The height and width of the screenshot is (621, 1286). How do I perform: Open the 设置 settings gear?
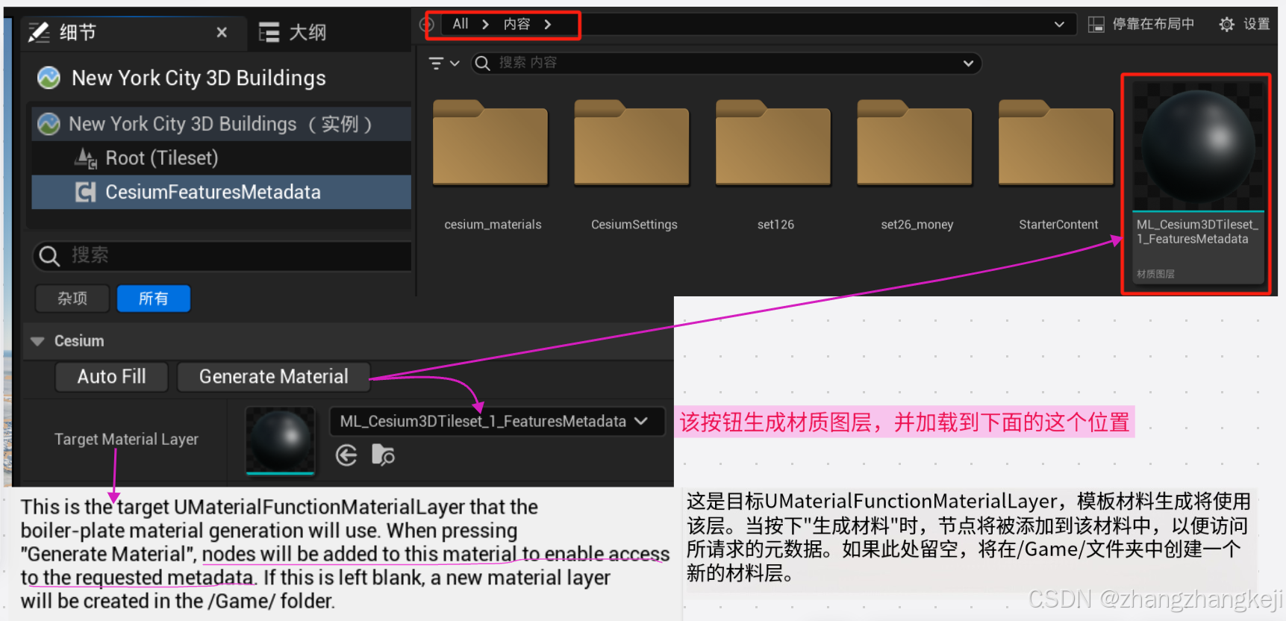(1244, 24)
